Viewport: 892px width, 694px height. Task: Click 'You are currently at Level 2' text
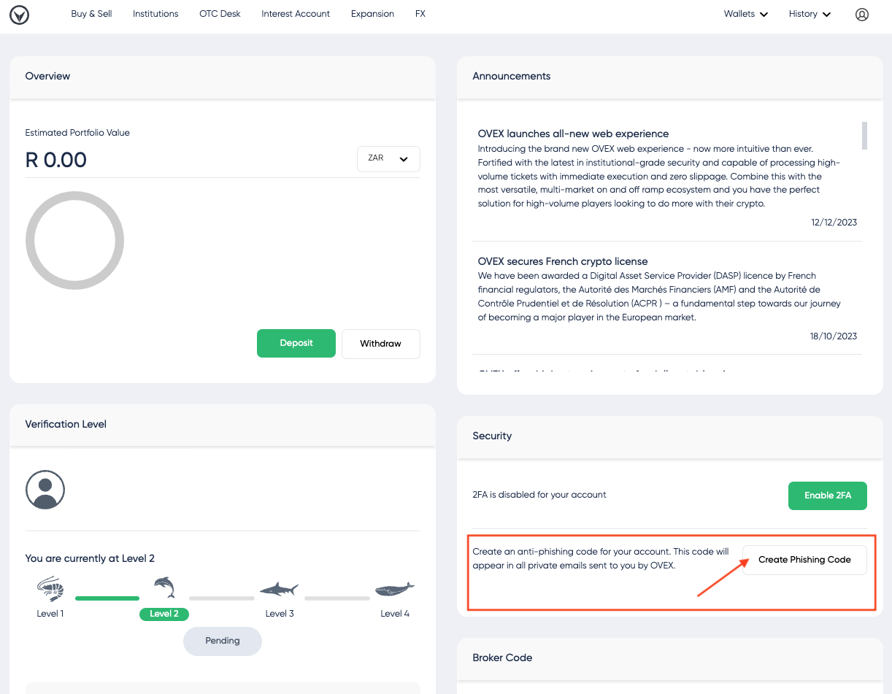90,558
